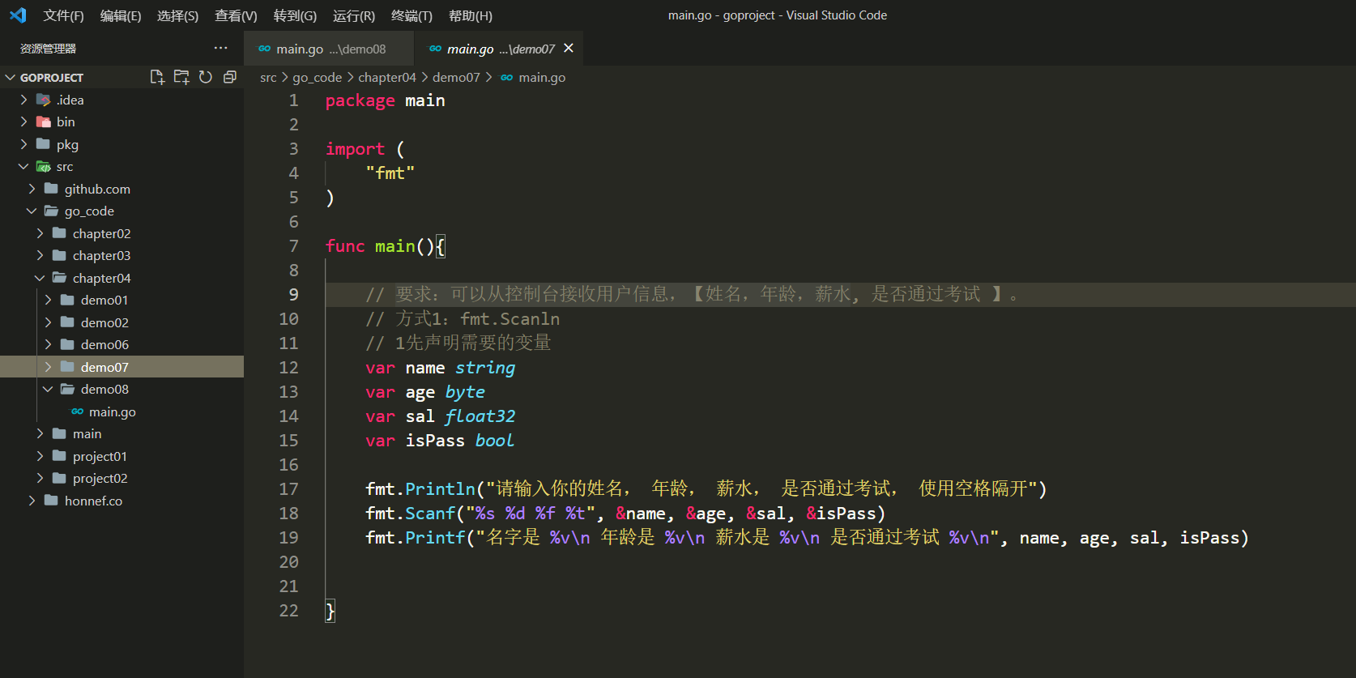Expand the chapter02 folder chevron
Image resolution: width=1356 pixels, height=678 pixels.
(x=40, y=233)
